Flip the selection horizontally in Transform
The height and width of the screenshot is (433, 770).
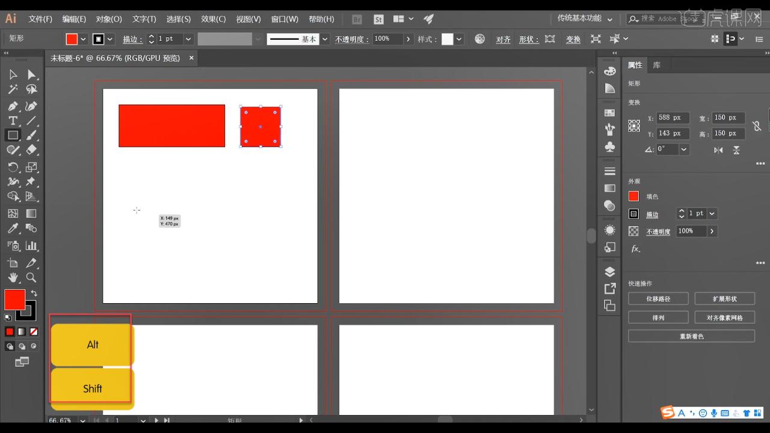[718, 150]
